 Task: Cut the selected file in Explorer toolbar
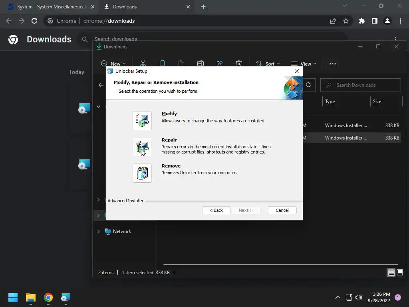[x=143, y=64]
